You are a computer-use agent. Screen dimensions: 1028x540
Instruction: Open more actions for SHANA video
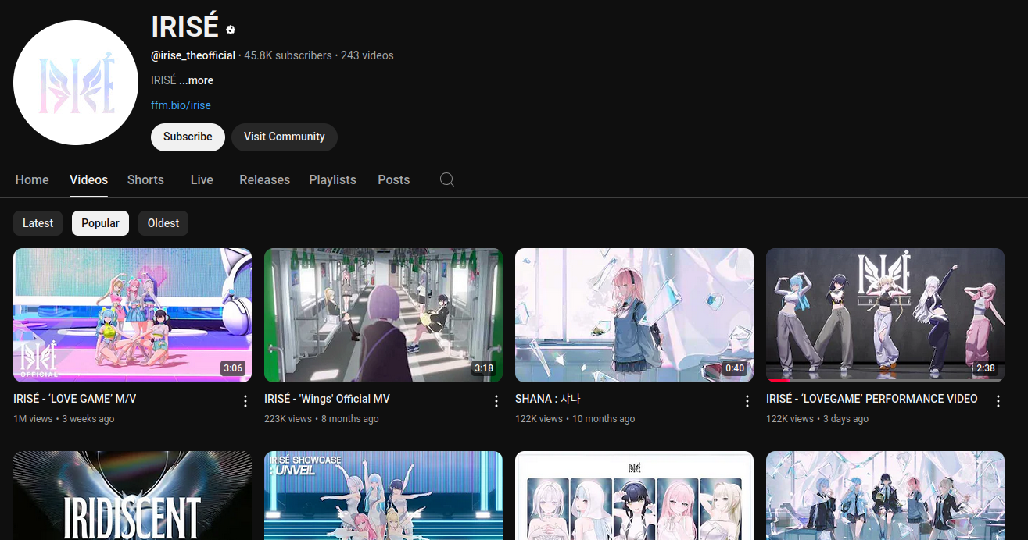[747, 401]
